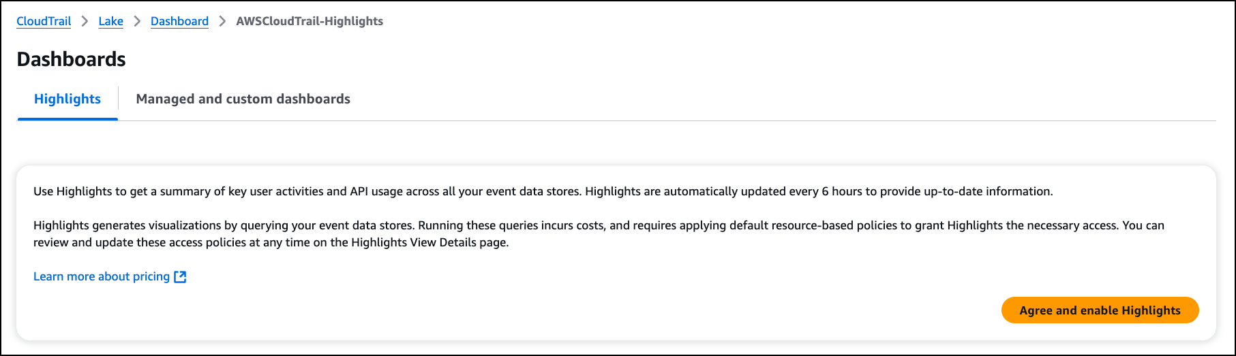Navigate to the Lake breadcrumb
The width and height of the screenshot is (1236, 356).
pyautogui.click(x=110, y=21)
